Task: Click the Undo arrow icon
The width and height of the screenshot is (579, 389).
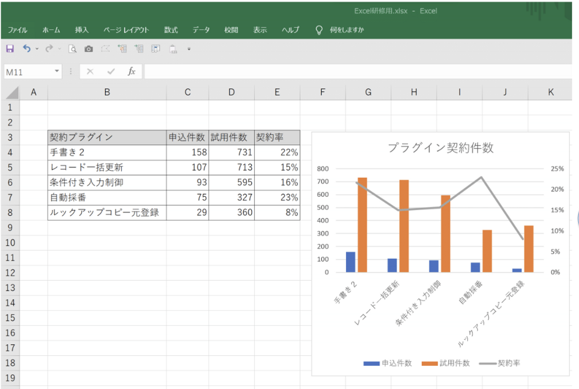Action: coord(27,49)
